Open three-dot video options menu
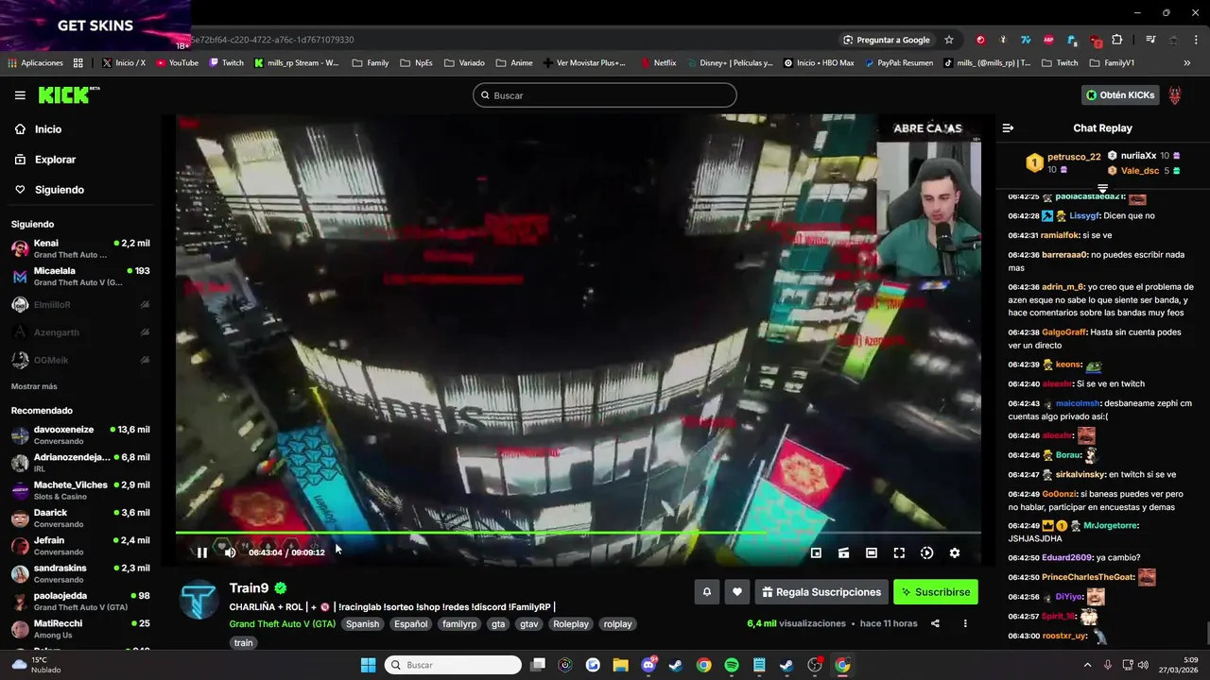The width and height of the screenshot is (1210, 680). pos(965,623)
